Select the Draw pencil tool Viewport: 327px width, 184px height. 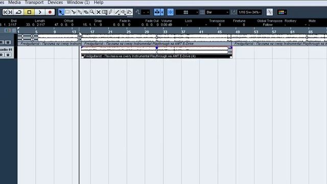[111, 12]
